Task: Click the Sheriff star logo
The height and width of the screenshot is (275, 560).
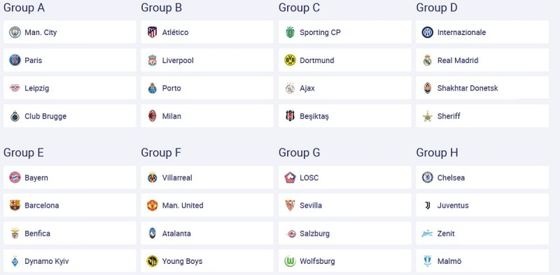Action: point(427,116)
